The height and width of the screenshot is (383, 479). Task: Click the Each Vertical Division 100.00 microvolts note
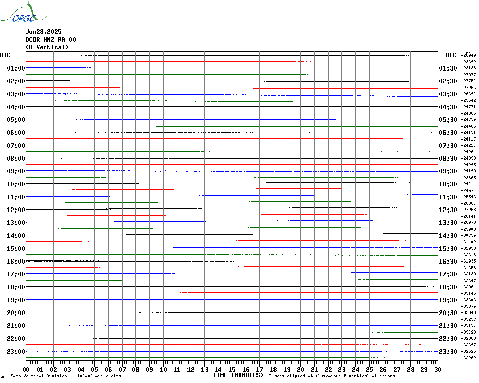66,376
